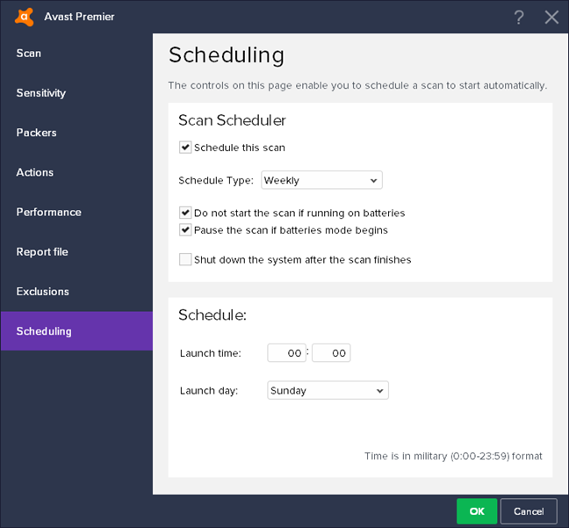569x528 pixels.
Task: Click the 'Schedule Type:' label
Action: (216, 180)
